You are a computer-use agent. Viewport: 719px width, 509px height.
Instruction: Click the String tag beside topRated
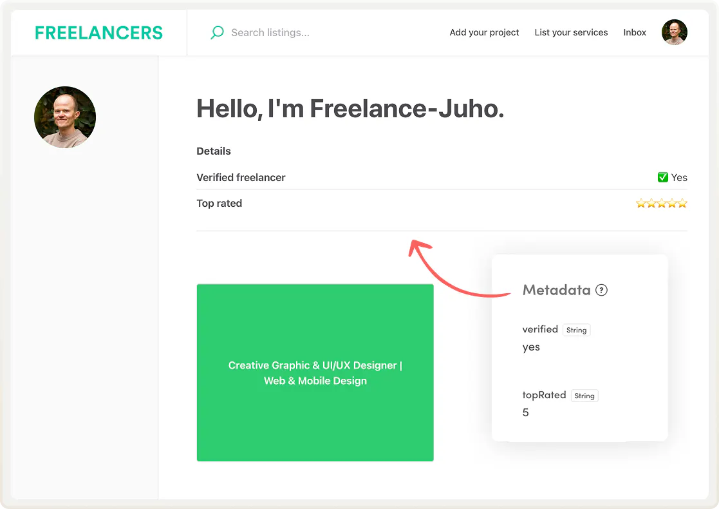point(584,396)
